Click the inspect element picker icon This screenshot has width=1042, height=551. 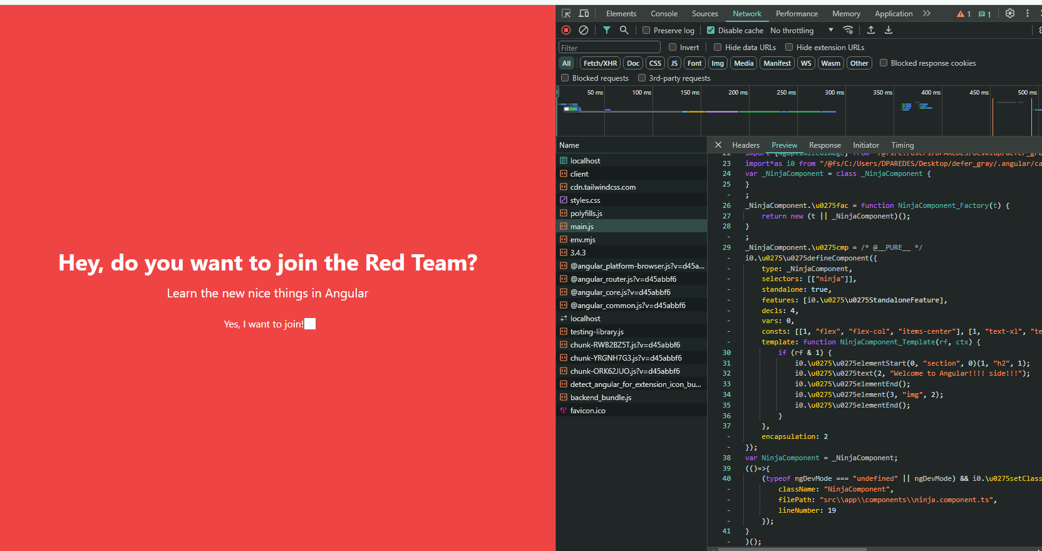(566, 13)
